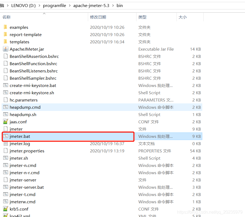This screenshot has width=245, height=217.
Task: Select the templates file name
Action: point(20,42)
